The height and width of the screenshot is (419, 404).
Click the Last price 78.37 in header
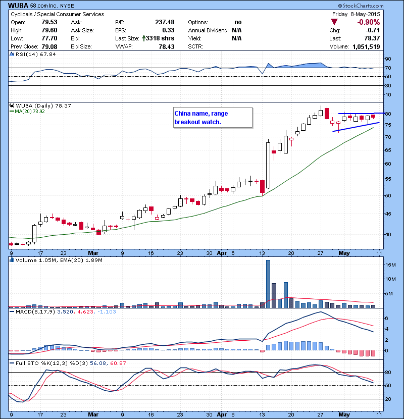[x=372, y=38]
